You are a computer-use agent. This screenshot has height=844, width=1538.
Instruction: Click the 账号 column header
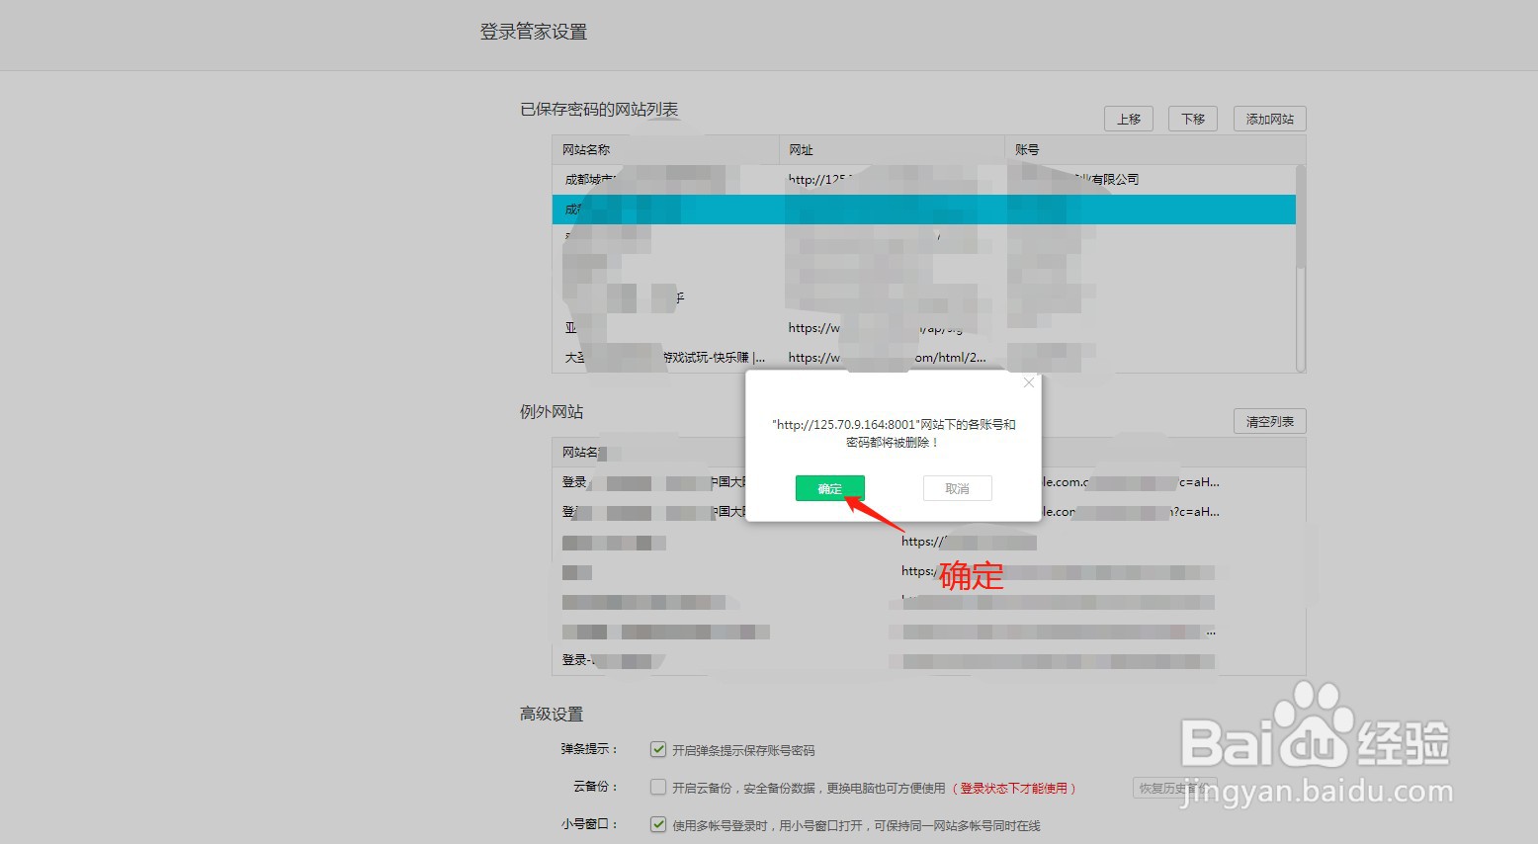pos(1028,149)
